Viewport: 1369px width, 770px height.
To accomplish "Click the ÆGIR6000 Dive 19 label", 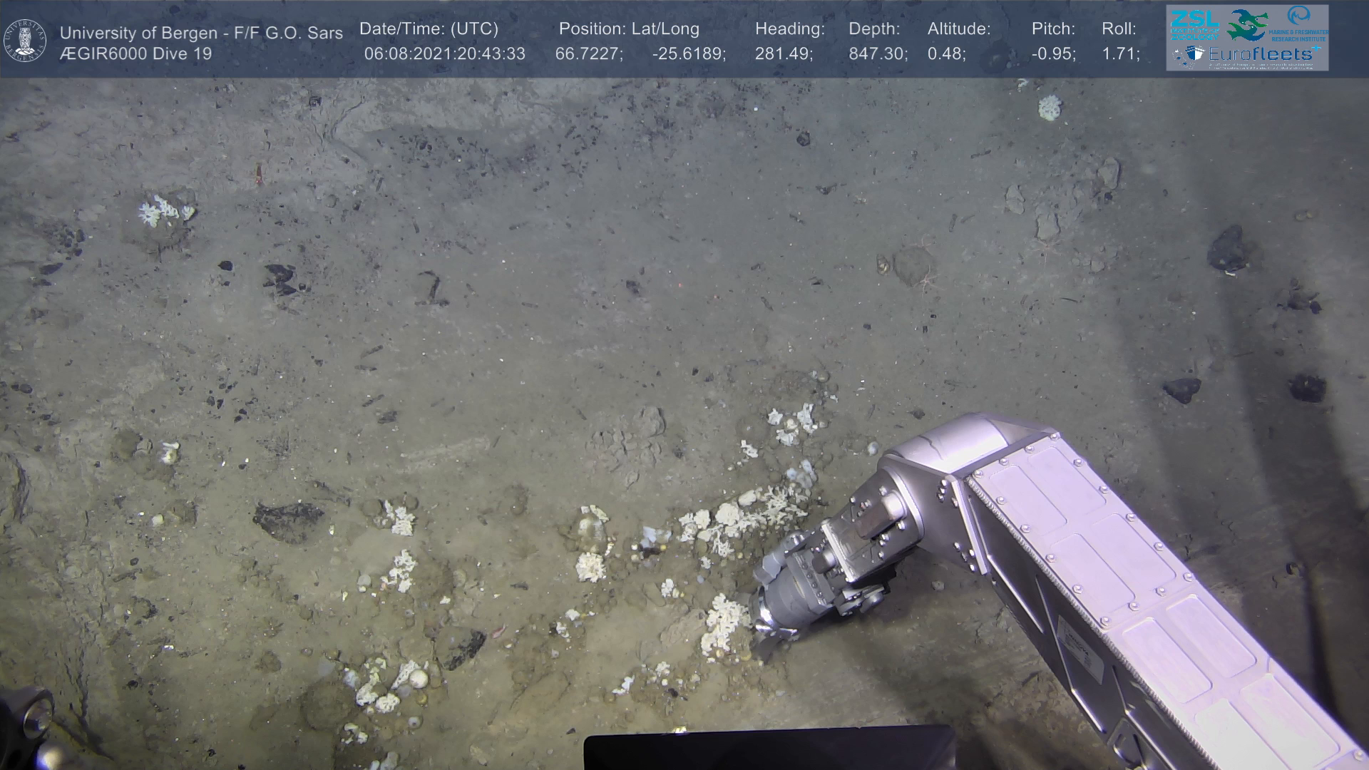I will (135, 54).
